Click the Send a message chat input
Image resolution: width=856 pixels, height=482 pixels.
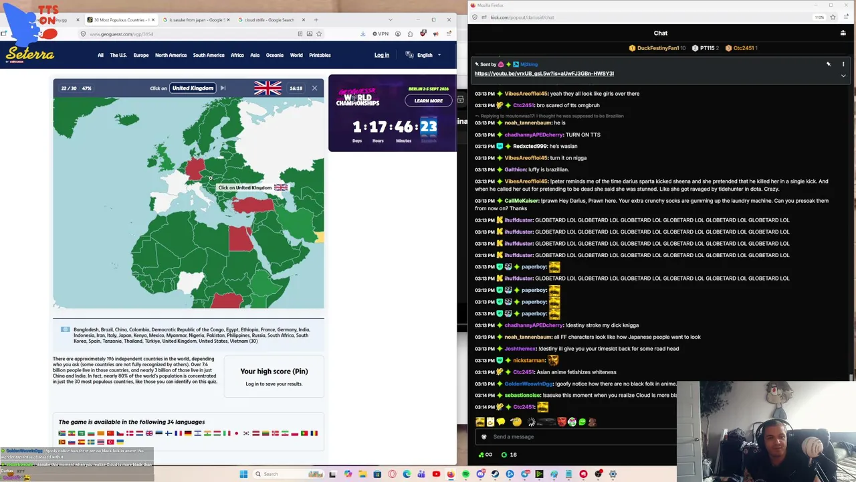pyautogui.click(x=575, y=437)
